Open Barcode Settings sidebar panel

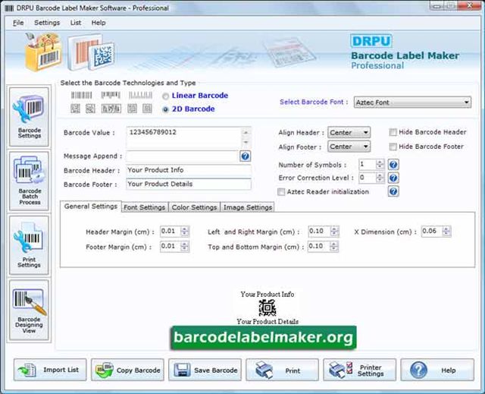(29, 117)
